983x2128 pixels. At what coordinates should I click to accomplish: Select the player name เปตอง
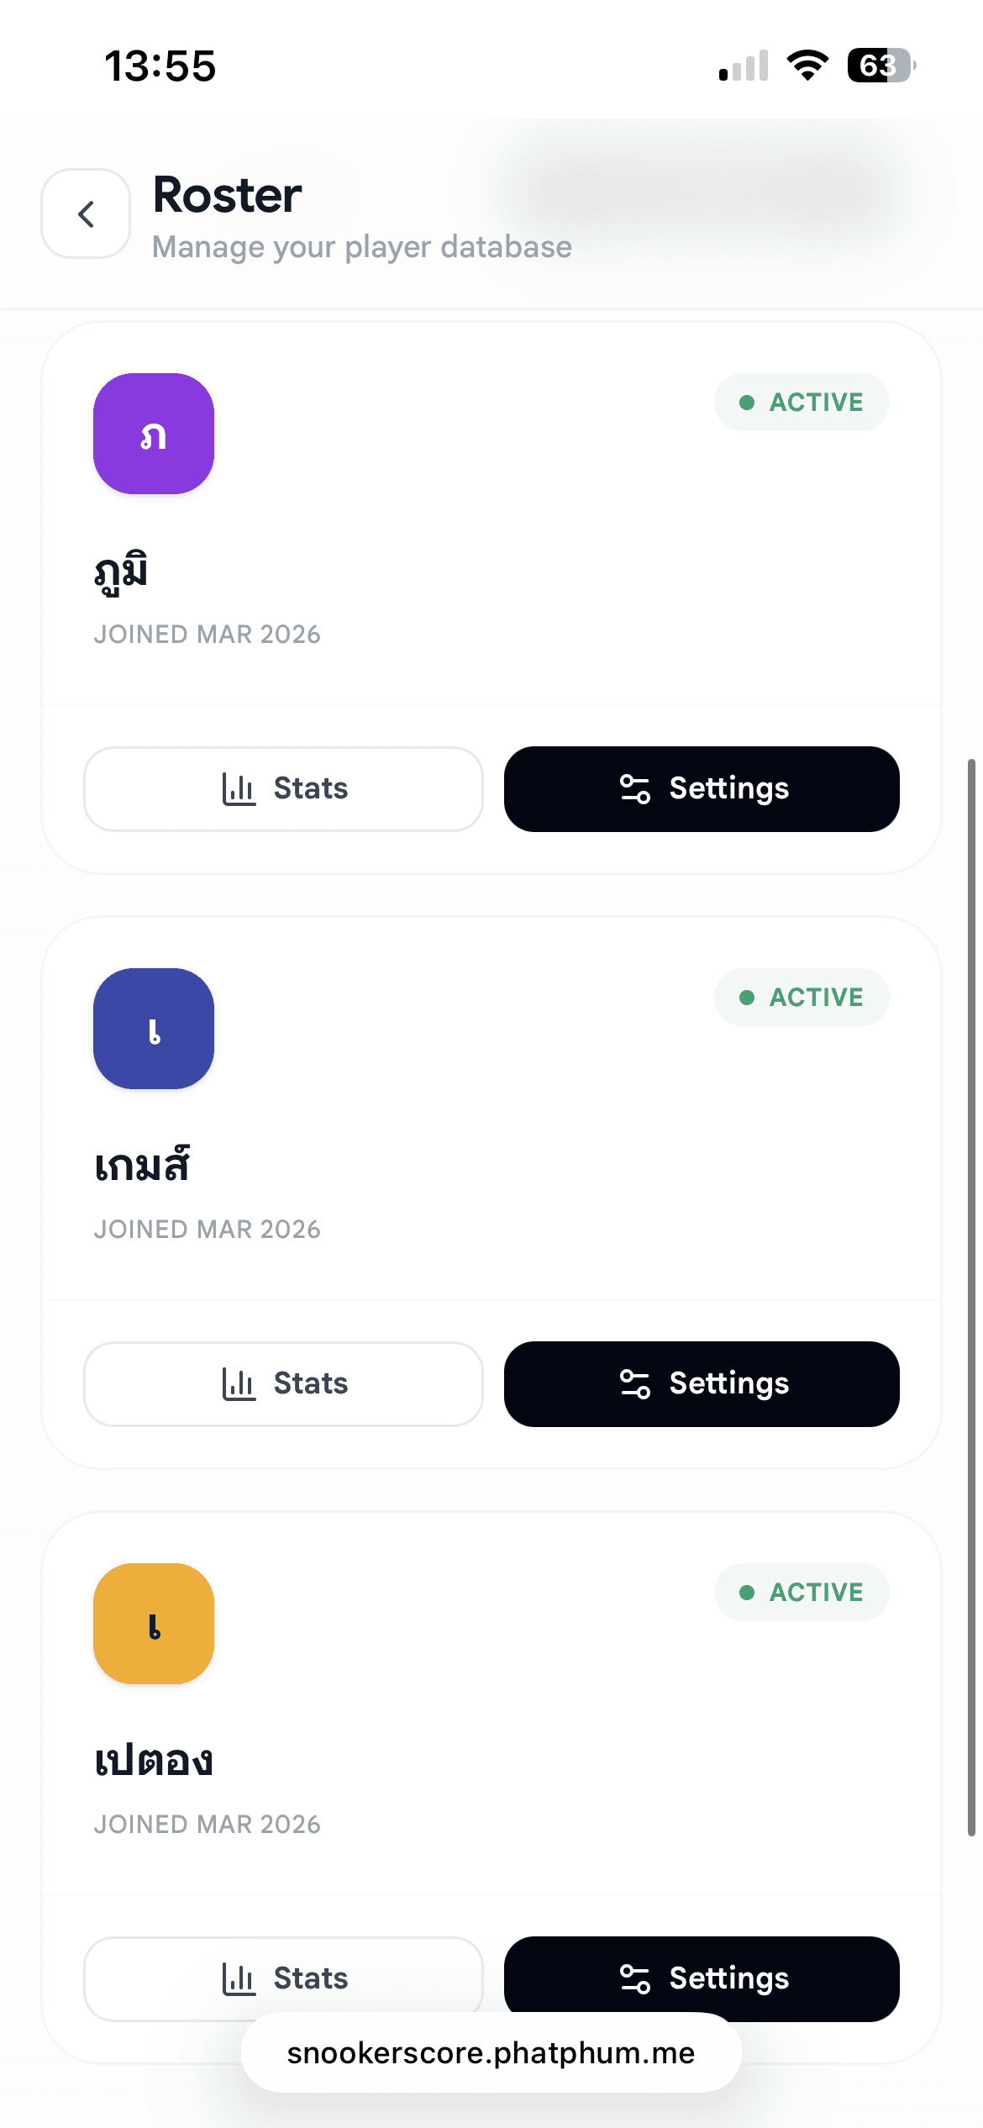click(x=154, y=1762)
